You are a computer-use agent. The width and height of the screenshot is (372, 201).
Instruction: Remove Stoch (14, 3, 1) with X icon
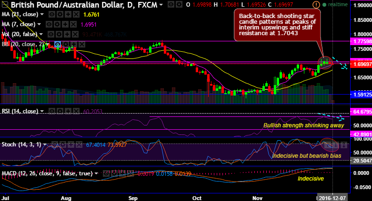79,144
